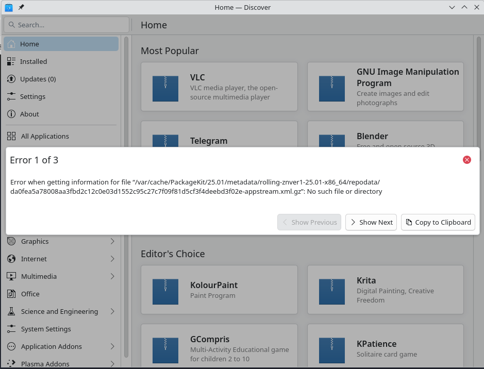Open the KolourPaint app card
This screenshot has width=484, height=369.
(x=219, y=290)
